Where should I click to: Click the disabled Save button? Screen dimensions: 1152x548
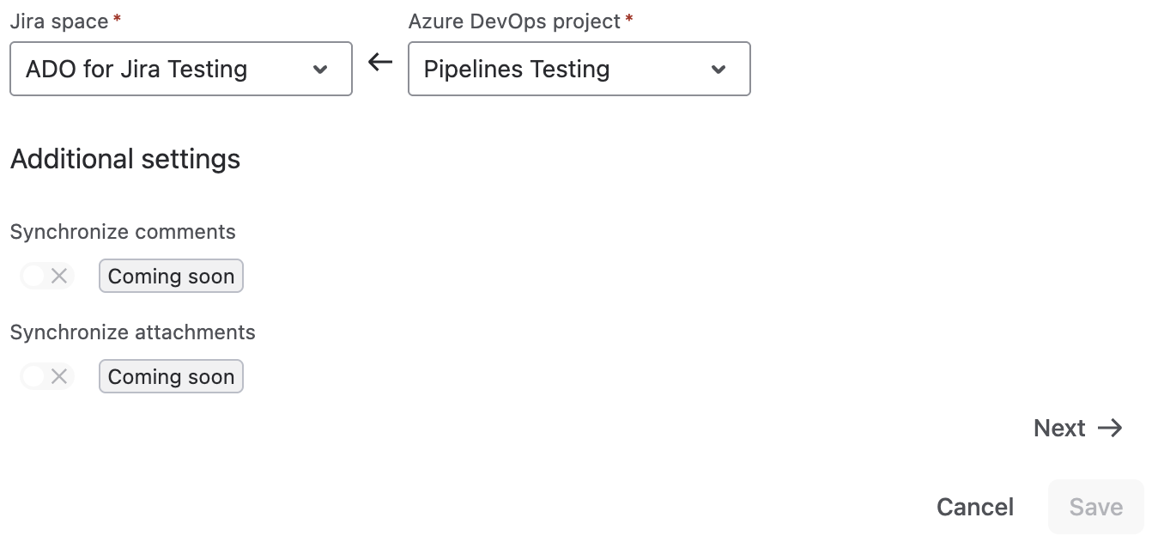click(1096, 507)
